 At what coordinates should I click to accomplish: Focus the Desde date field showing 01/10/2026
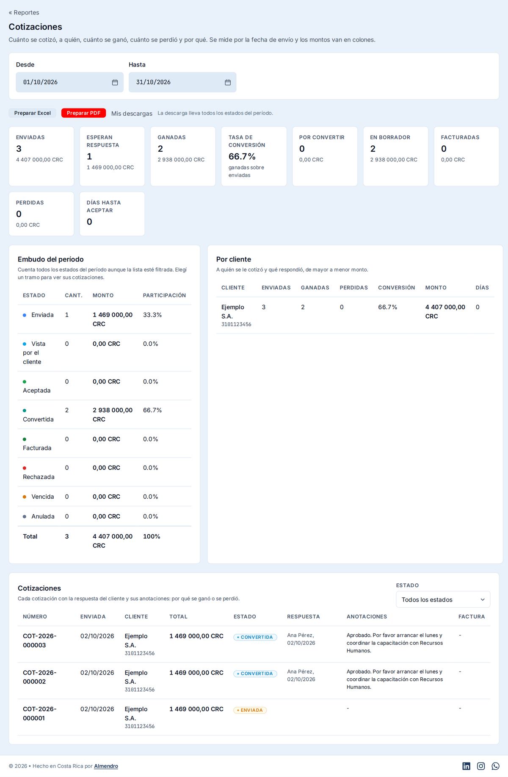69,82
